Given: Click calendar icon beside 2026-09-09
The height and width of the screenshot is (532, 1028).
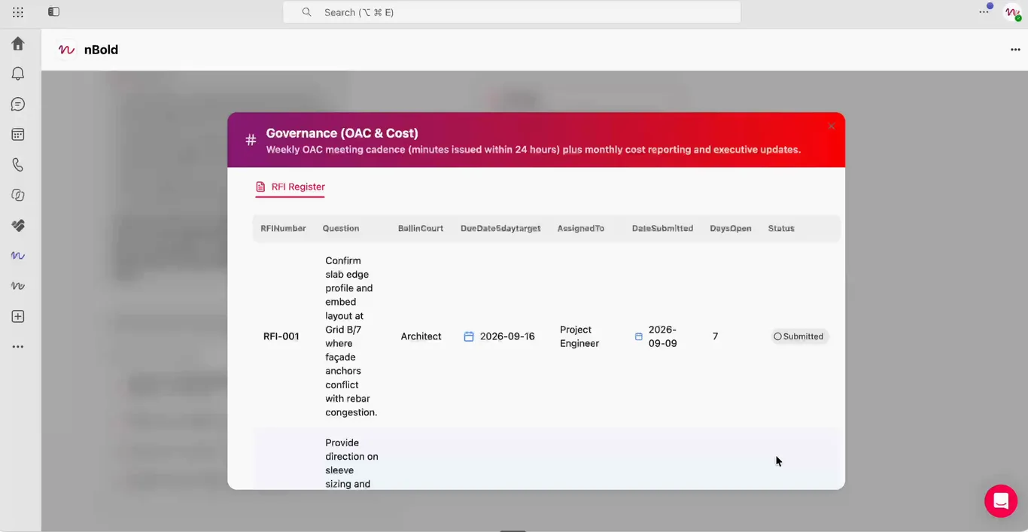Looking at the screenshot, I should pos(639,336).
